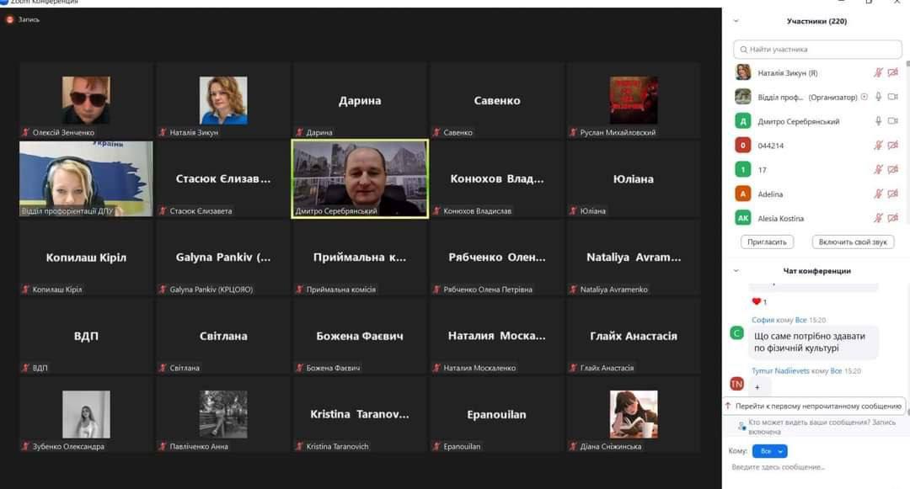Focus the Найти участника search field
Screen dimensions: 910x489
pyautogui.click(x=817, y=50)
